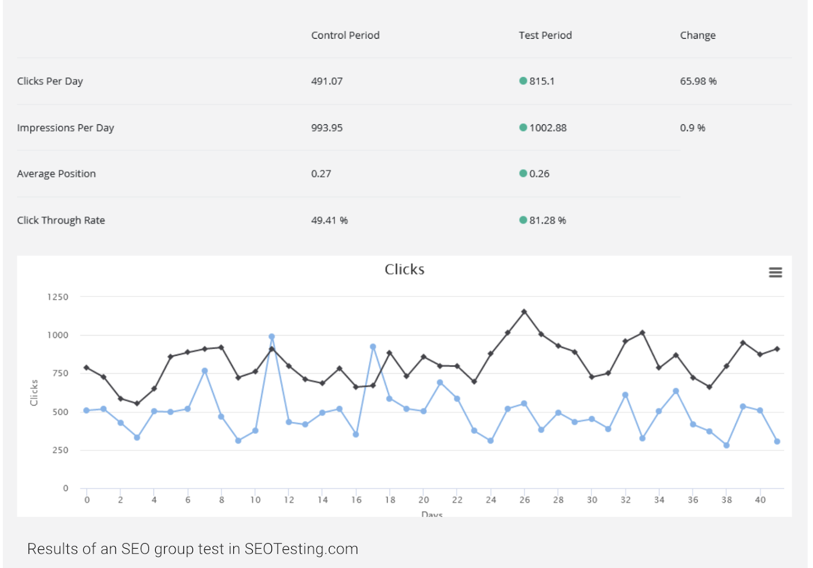The width and height of the screenshot is (813, 568).
Task: Click the 0.26 test value
Action: point(539,174)
